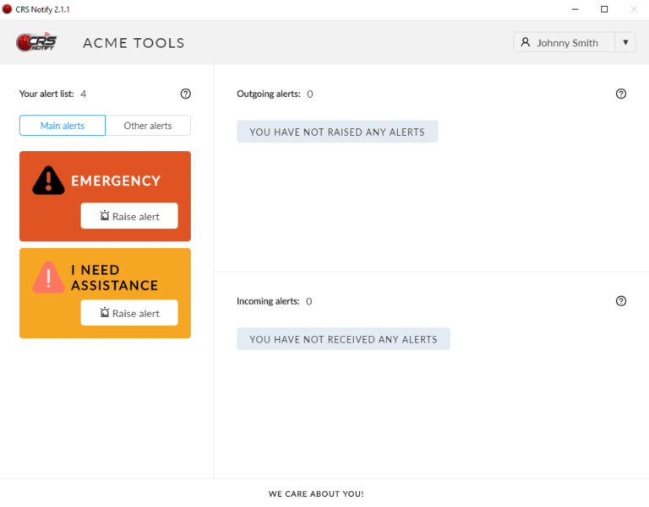Expand the user account dropdown arrow

[625, 42]
